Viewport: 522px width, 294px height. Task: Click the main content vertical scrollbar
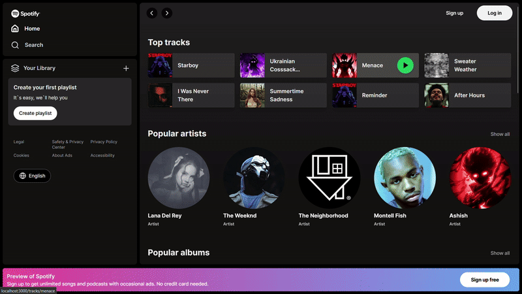click(518, 50)
